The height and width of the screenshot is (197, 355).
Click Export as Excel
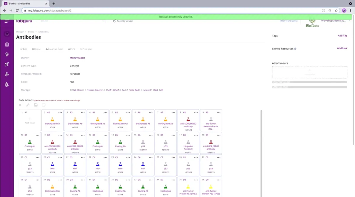[x=54, y=49]
